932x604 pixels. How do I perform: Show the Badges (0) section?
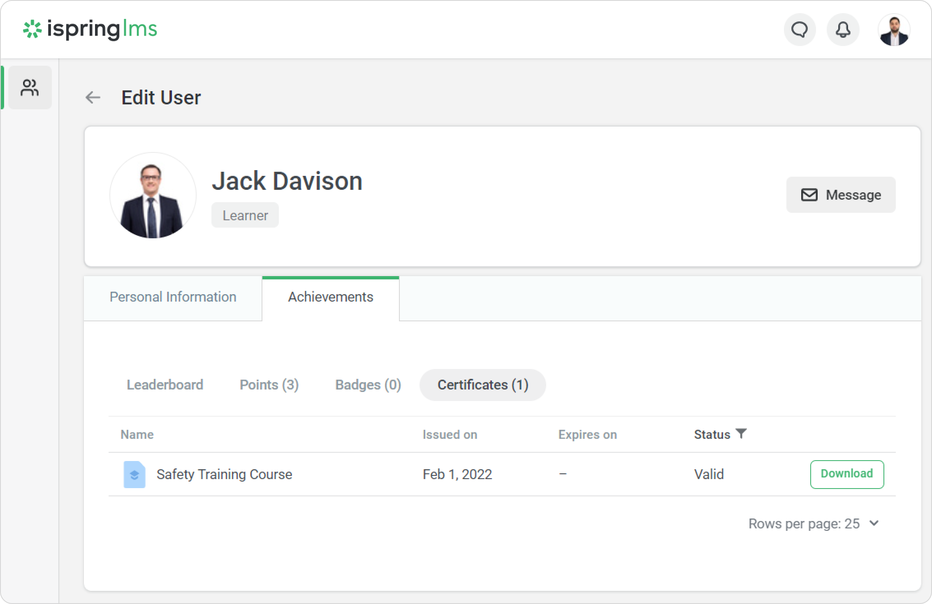368,385
